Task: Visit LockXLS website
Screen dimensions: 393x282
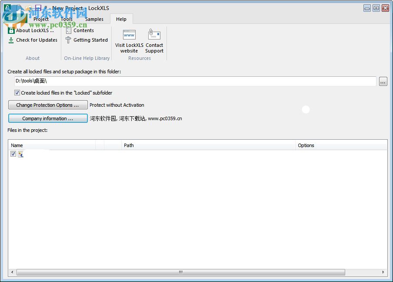Action: (129, 41)
